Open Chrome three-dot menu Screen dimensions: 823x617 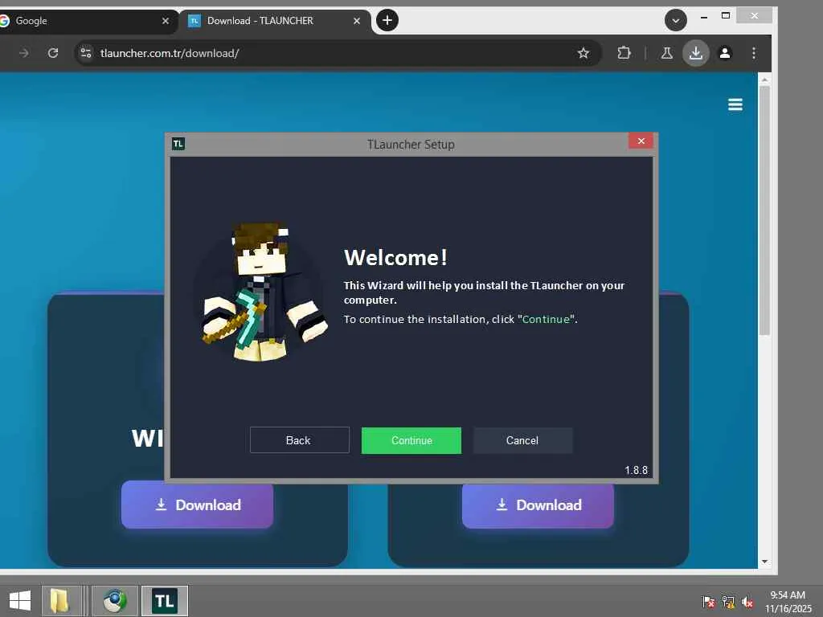[754, 53]
